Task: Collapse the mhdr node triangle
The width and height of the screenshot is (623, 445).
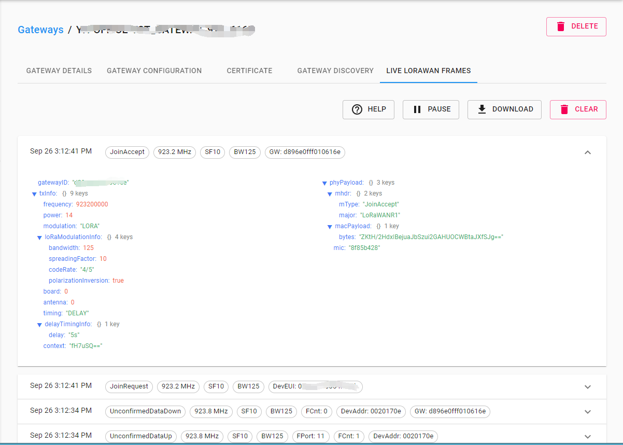Action: click(330, 194)
